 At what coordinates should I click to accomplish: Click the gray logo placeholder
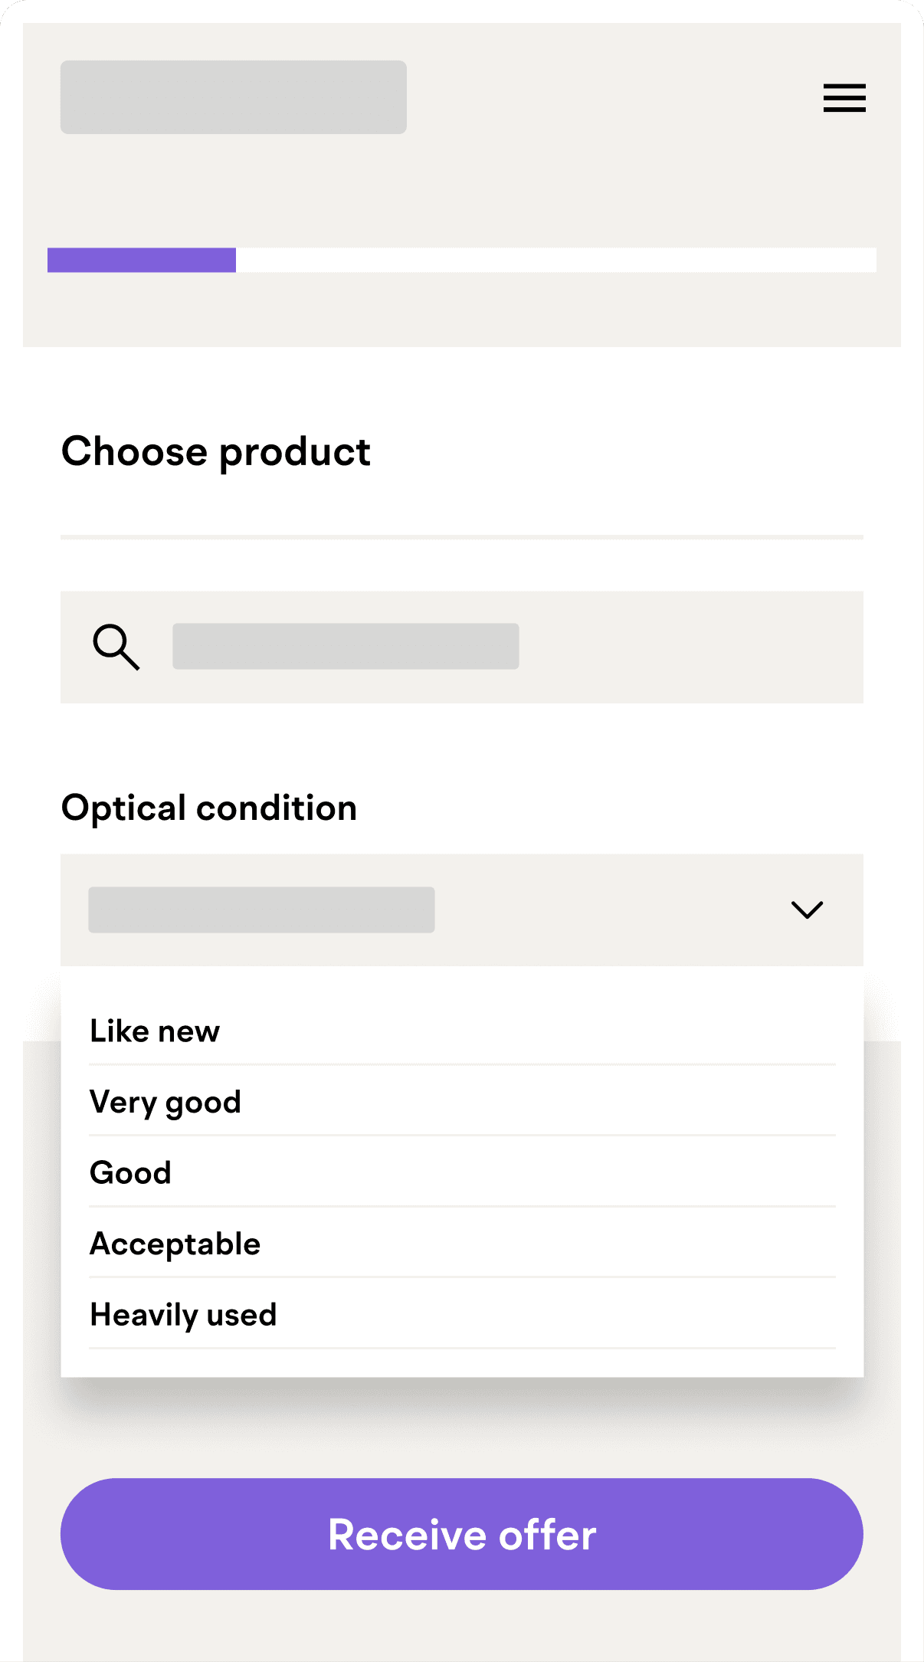point(234,97)
